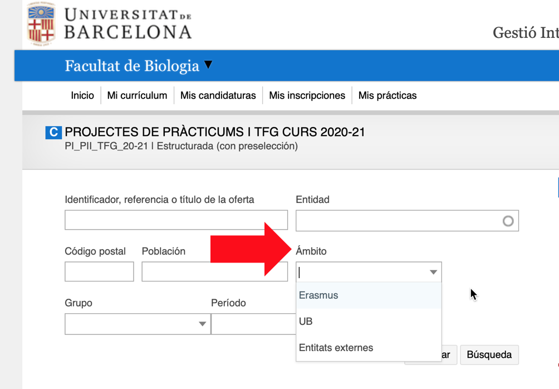This screenshot has height=389, width=559.
Task: Focus the Identificador, referencia o título field
Action: 176,220
